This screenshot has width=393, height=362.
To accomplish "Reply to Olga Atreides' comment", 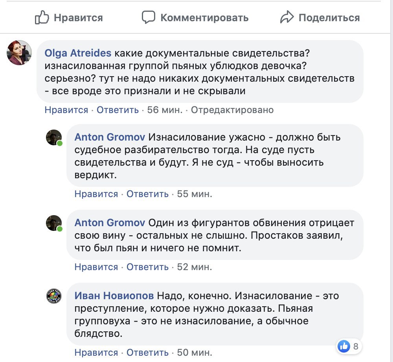I will pos(118,110).
